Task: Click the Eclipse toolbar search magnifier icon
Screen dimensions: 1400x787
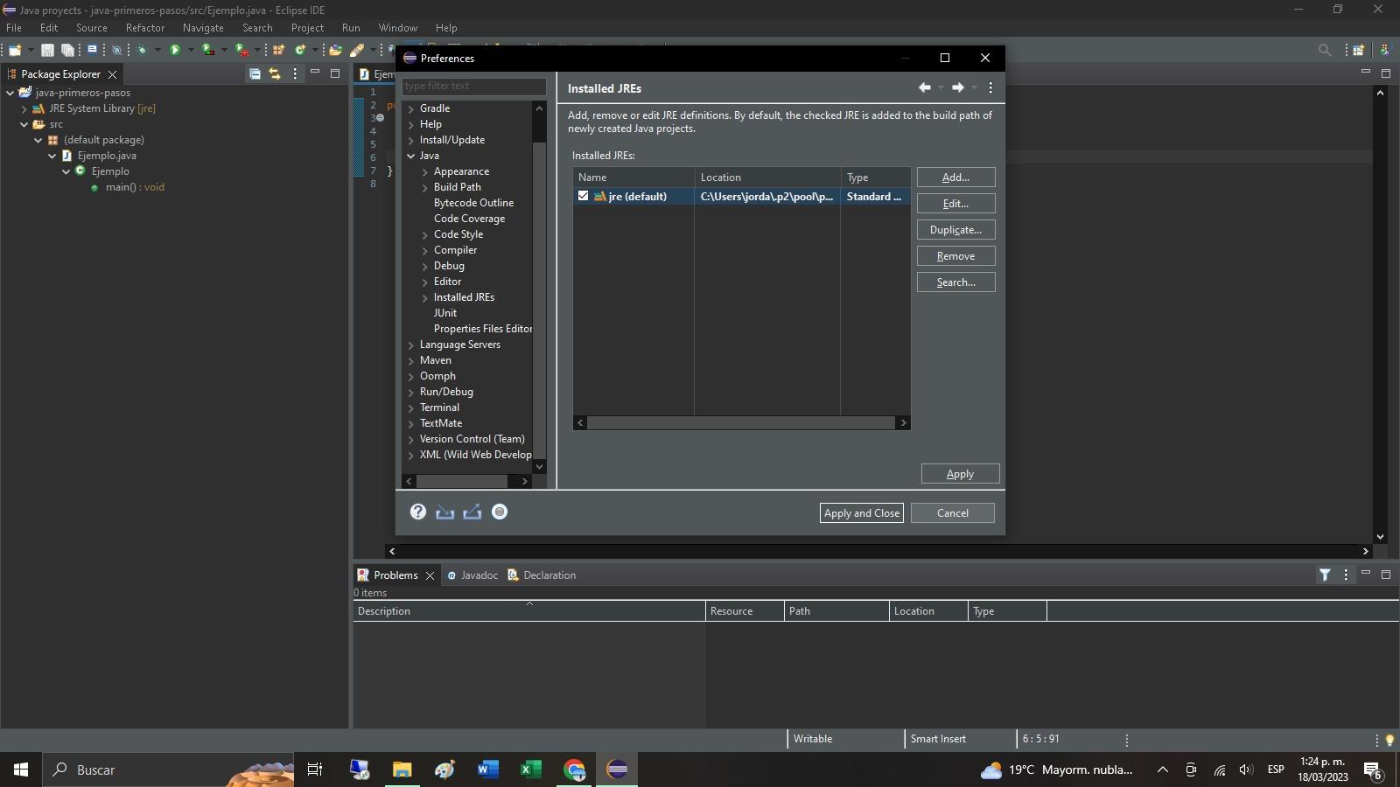Action: coord(1325,50)
